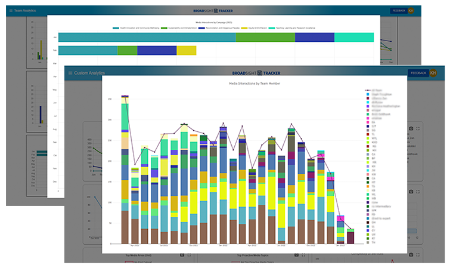Click fullscreen icon on upper right panel
450x268 pixels.
tap(418, 128)
